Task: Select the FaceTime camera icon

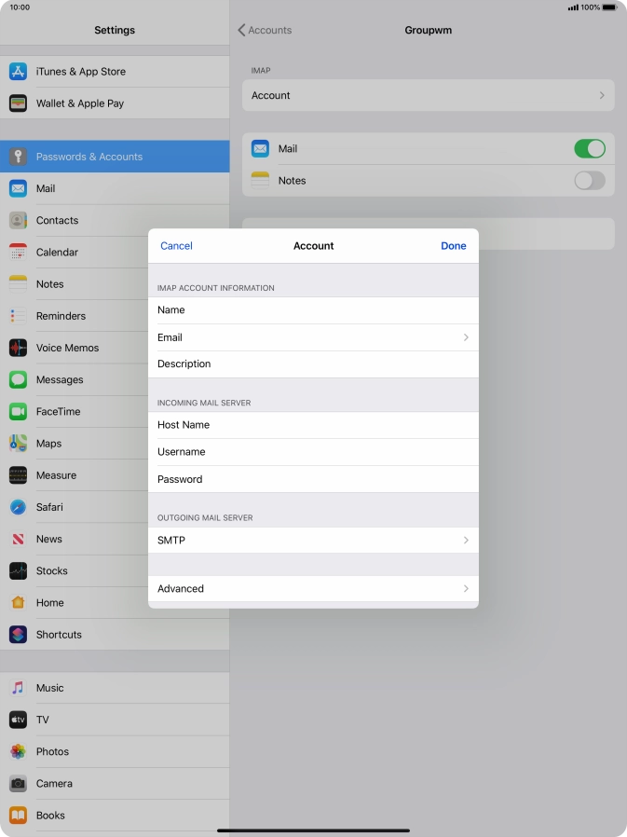Action: [18, 411]
